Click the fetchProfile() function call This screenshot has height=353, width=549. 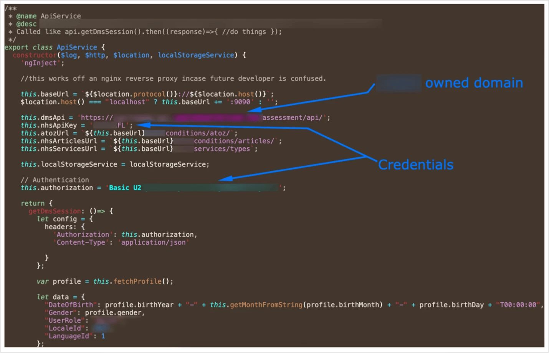pos(137,281)
